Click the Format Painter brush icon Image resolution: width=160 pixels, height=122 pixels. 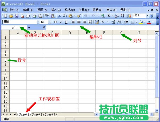click(x=79, y=16)
